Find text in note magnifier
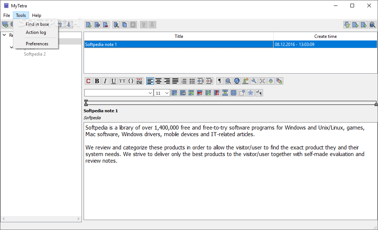The image size is (378, 230). pyautogui.click(x=228, y=81)
